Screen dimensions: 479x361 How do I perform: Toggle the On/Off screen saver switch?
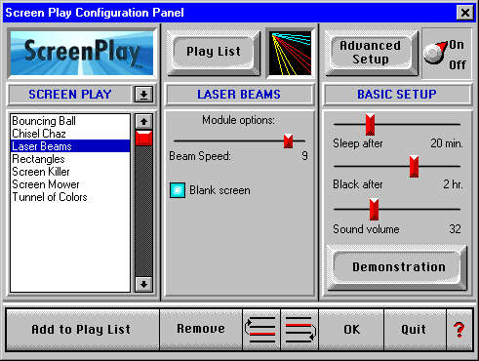coord(446,54)
